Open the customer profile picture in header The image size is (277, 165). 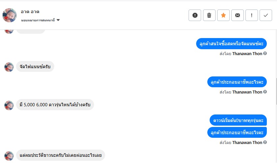10,15
